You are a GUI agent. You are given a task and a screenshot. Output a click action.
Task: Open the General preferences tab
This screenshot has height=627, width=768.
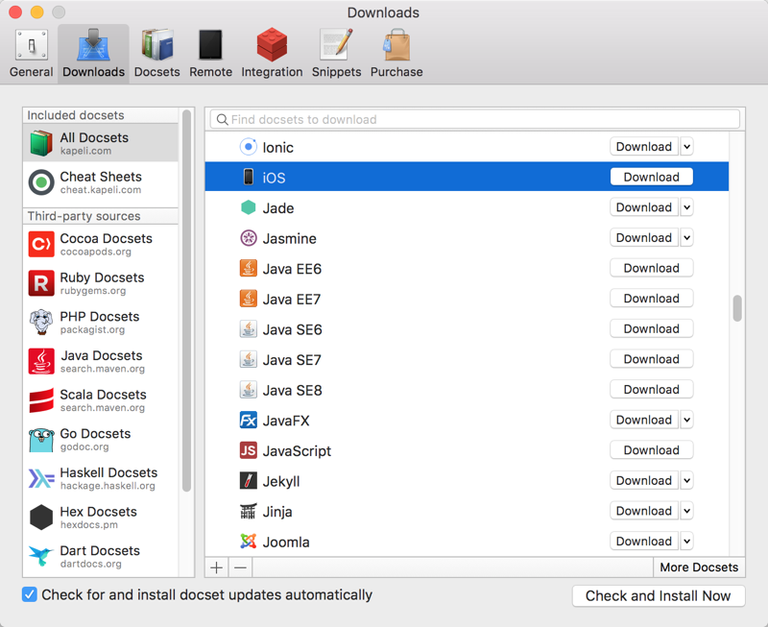pos(32,54)
